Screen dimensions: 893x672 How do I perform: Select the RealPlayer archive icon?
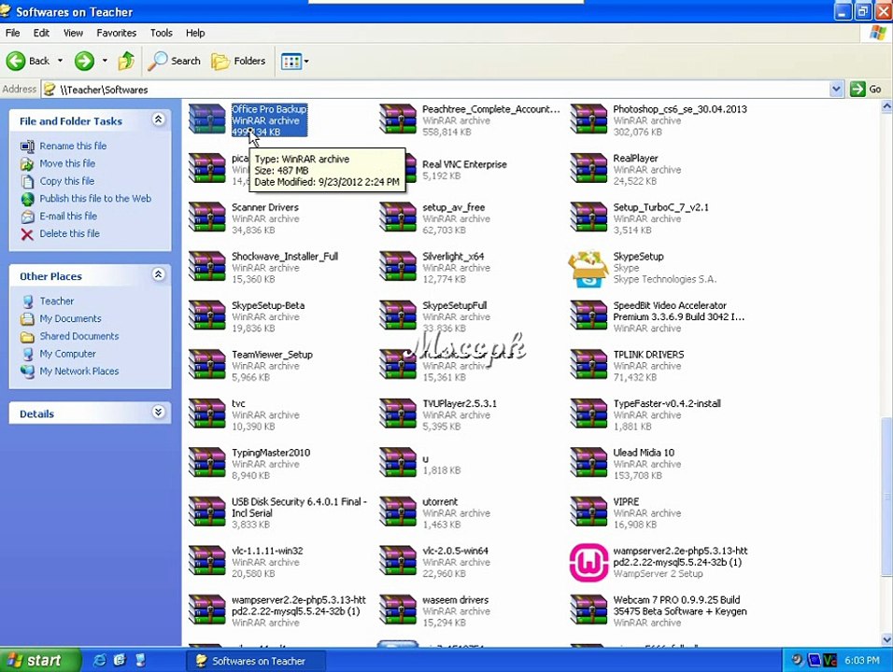click(588, 168)
